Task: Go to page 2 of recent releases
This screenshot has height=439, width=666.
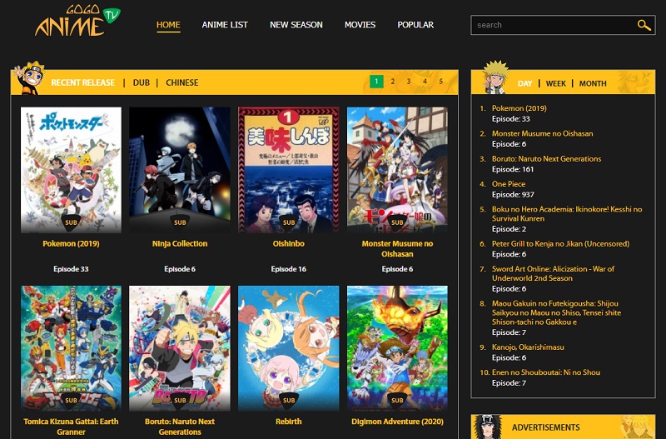Action: pos(392,81)
